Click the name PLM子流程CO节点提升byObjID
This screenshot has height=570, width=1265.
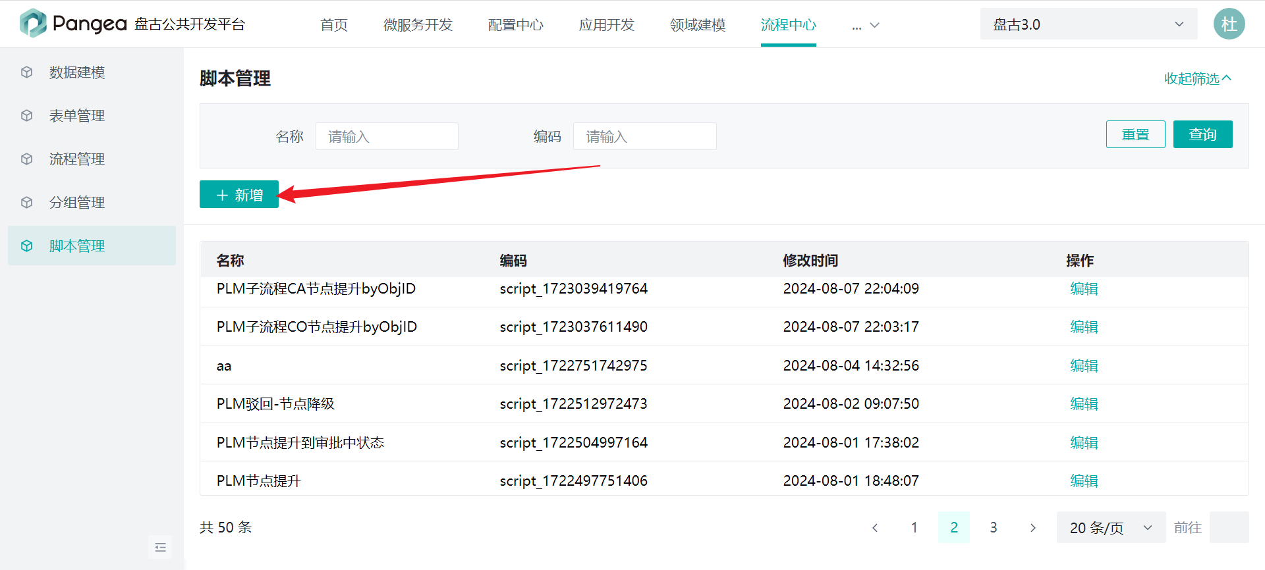(x=317, y=327)
